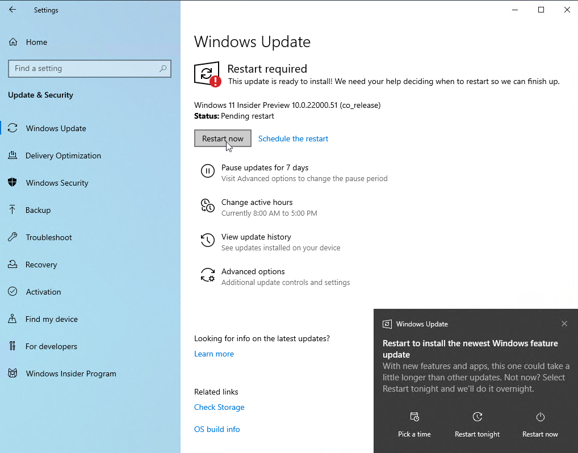Image resolution: width=578 pixels, height=453 pixels.
Task: Click Pick a time label in notification
Action: (414, 434)
